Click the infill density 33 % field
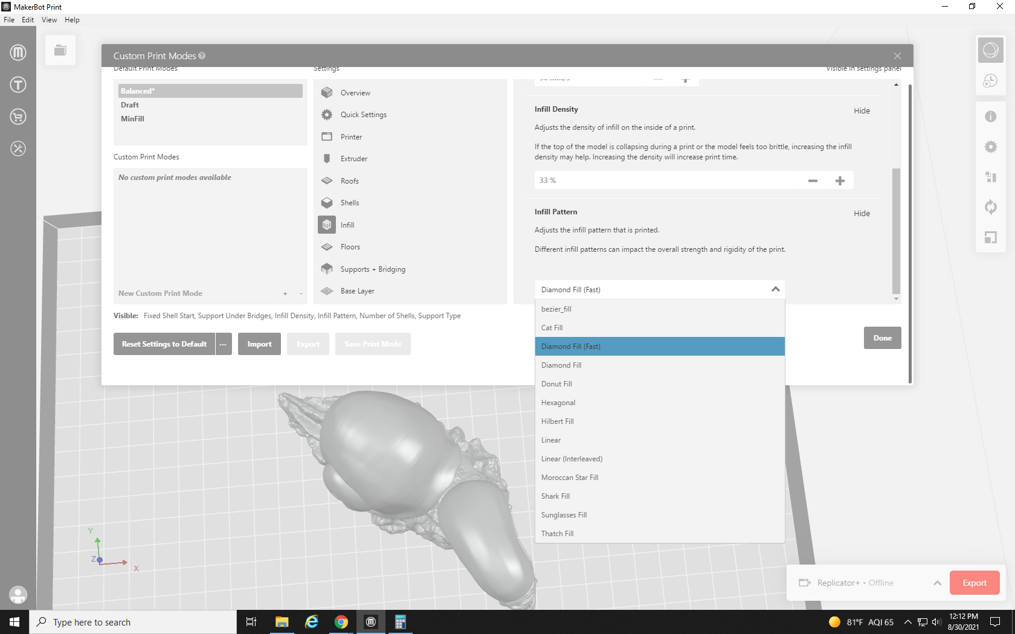This screenshot has height=634, width=1015. (667, 181)
